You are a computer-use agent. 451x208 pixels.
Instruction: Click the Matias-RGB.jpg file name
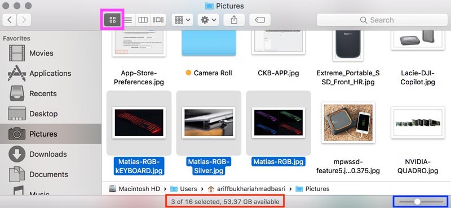278,161
